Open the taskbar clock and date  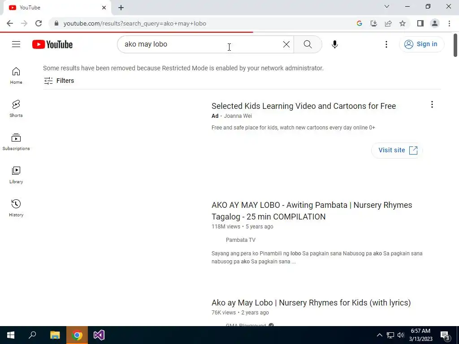click(x=420, y=335)
